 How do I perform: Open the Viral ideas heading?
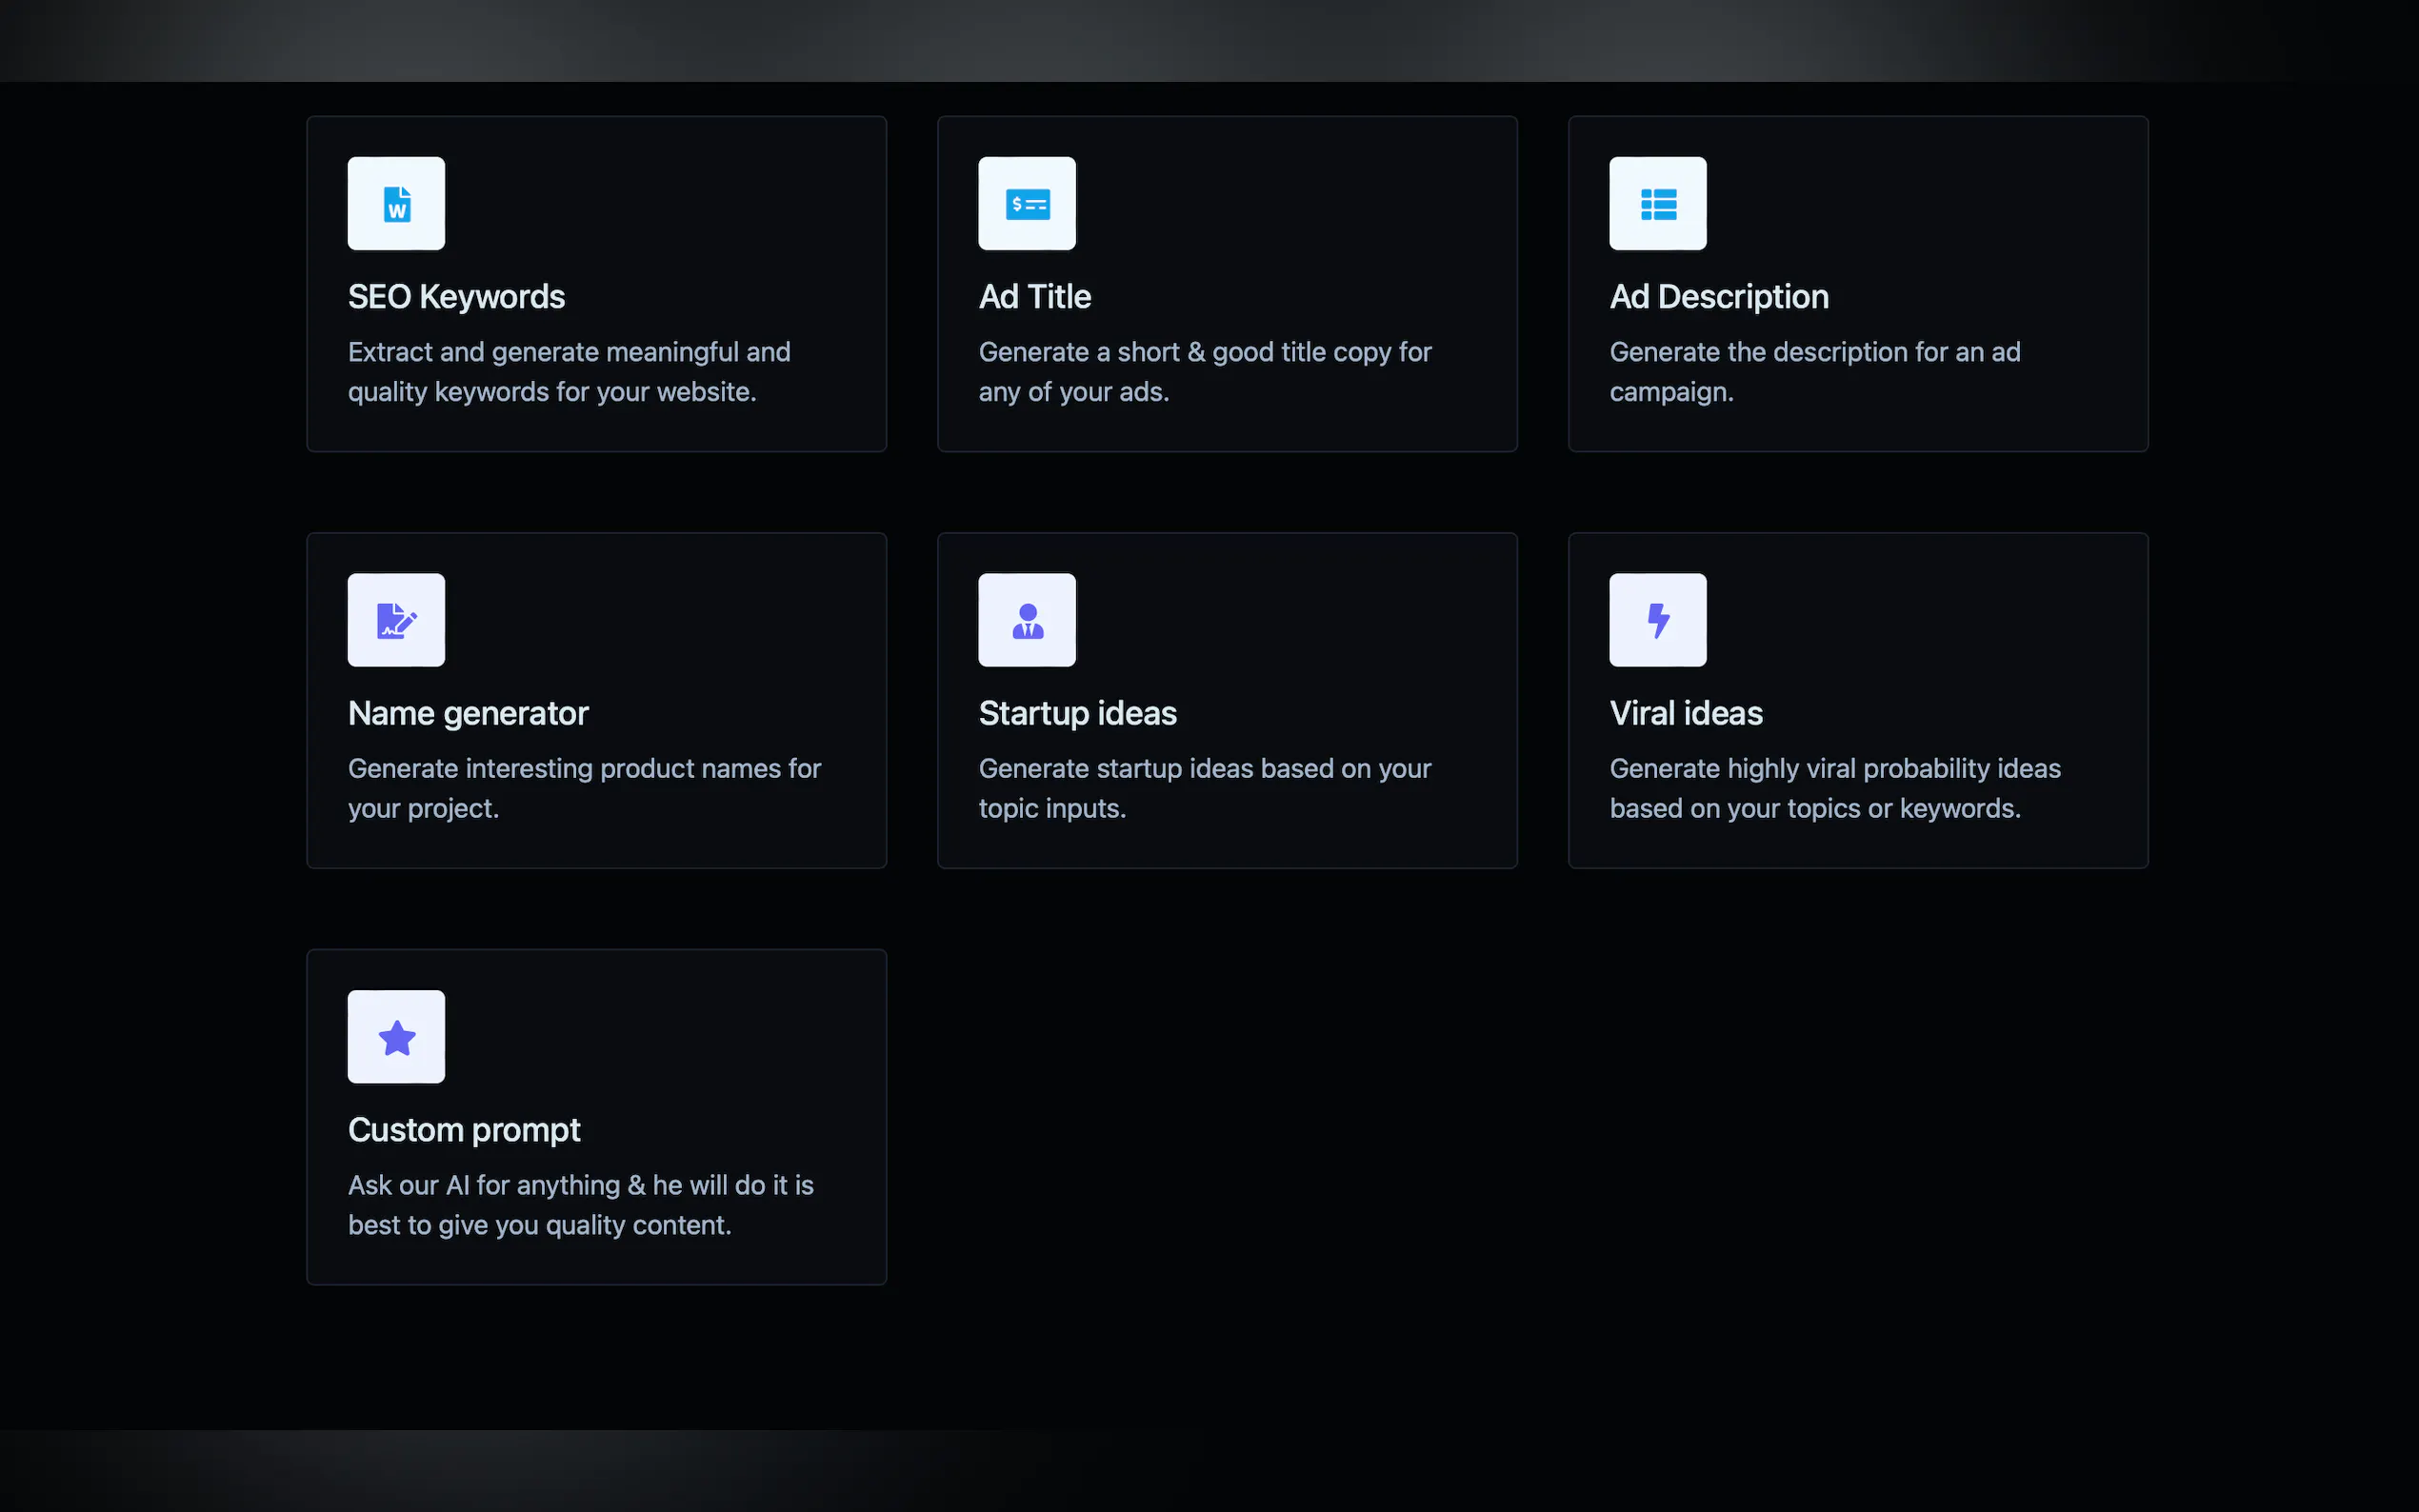coord(1685,713)
